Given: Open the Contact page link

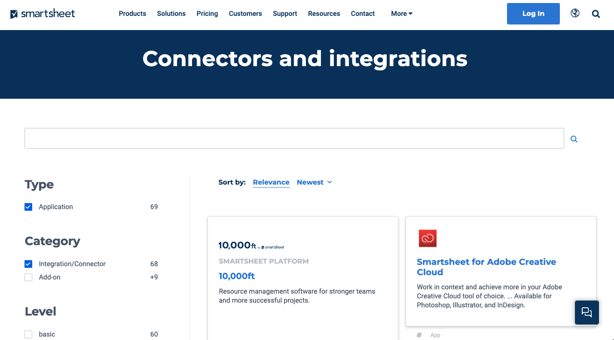Looking at the screenshot, I should click(363, 14).
